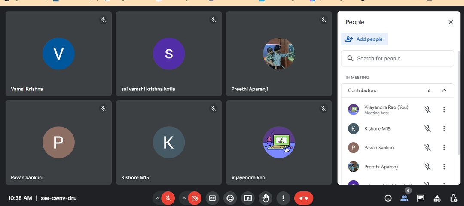
Task: Click muted mic icon on sai vamshi tile
Action: pyautogui.click(x=214, y=20)
